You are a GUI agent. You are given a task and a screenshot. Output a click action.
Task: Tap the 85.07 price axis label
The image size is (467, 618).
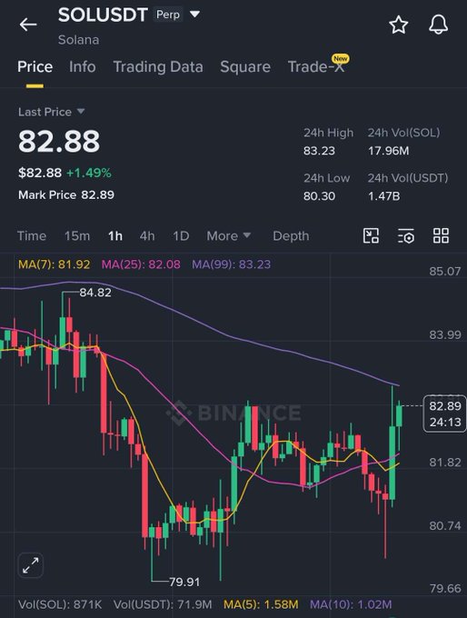pos(445,271)
